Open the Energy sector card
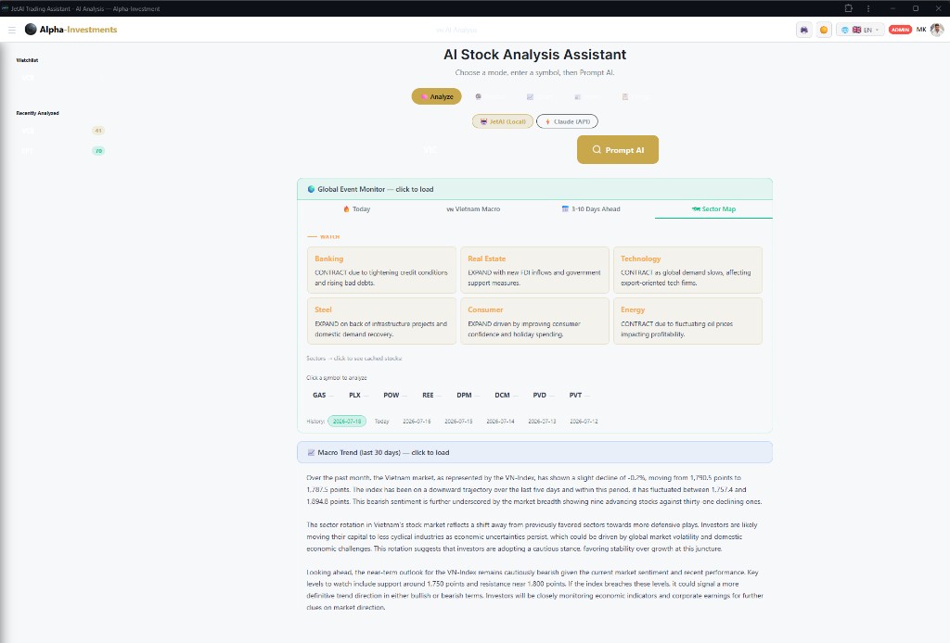This screenshot has width=950, height=643. 687,321
